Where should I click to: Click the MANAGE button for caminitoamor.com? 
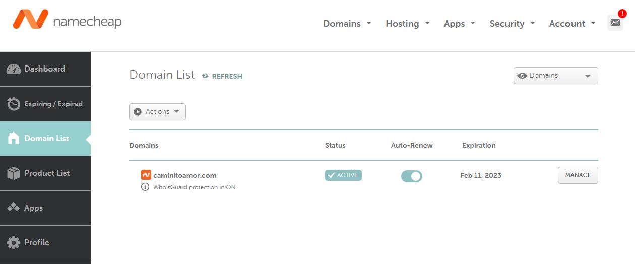tap(578, 175)
